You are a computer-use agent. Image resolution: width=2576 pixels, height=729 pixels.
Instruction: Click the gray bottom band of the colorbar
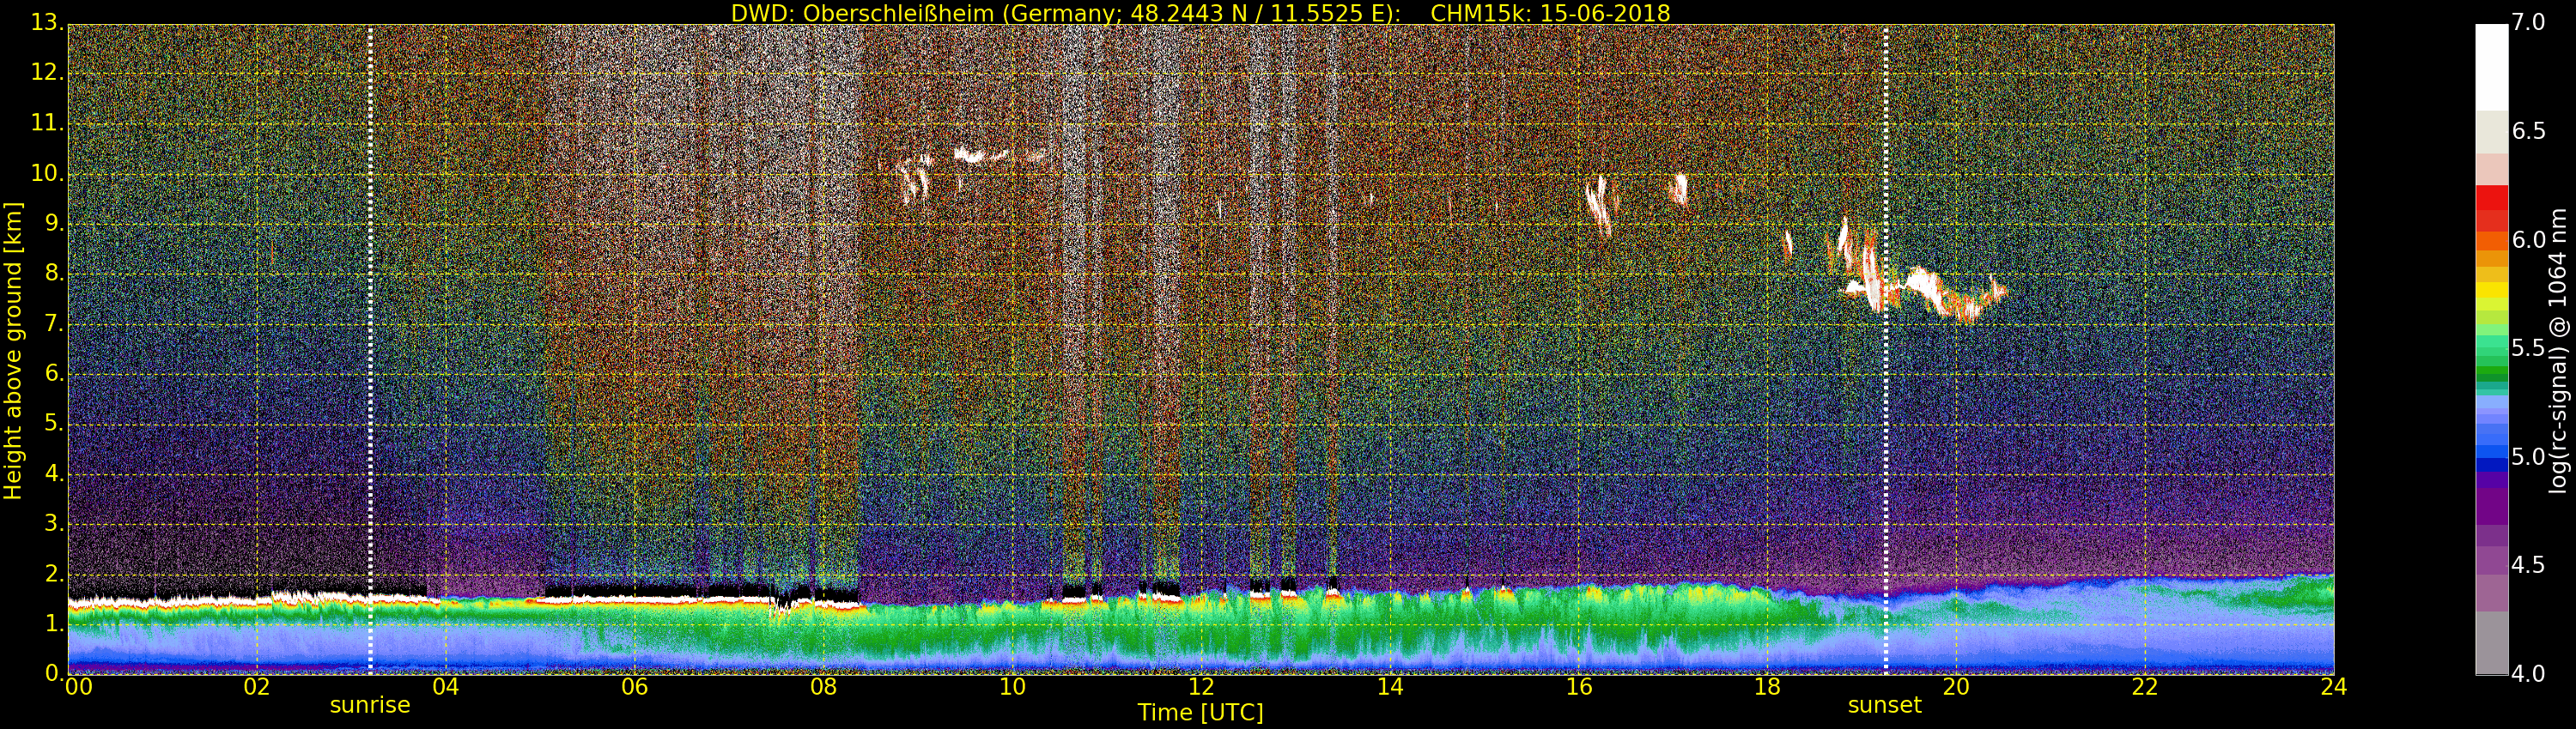tap(2491, 643)
